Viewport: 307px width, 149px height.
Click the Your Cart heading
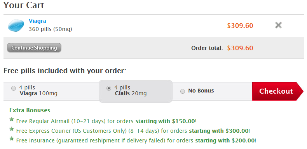[24, 5]
